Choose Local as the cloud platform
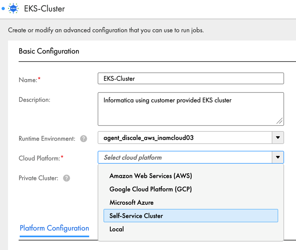This screenshot has height=250, width=296. [117, 229]
